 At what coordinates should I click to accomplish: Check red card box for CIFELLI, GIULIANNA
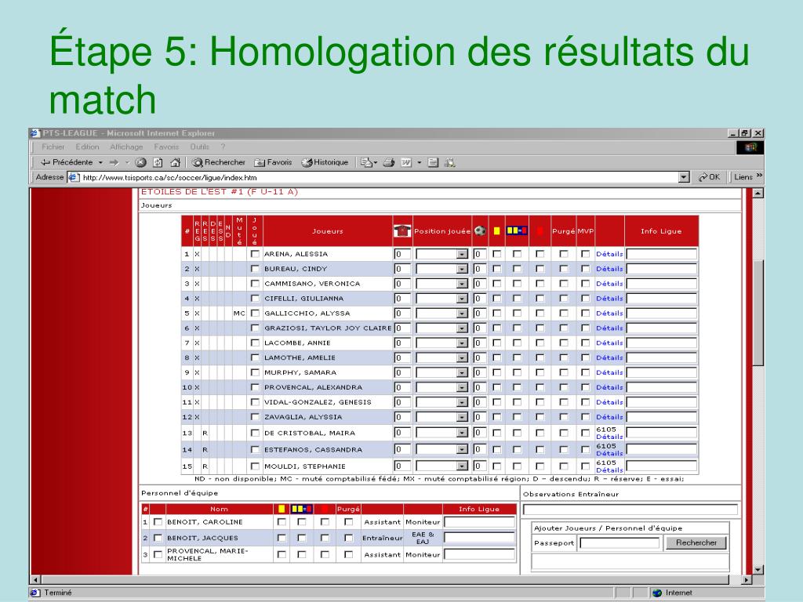(x=540, y=299)
